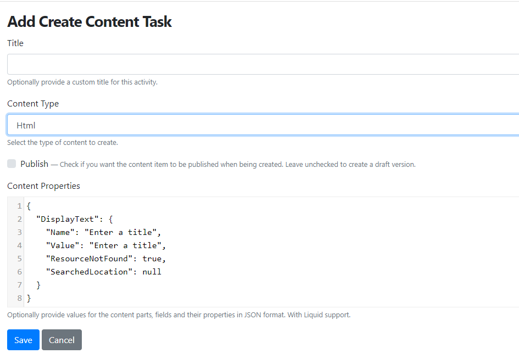Select the ResourceNotFound true value
Image resolution: width=519 pixels, height=359 pixels.
coord(151,258)
